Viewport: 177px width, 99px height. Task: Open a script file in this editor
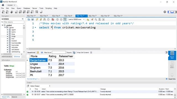(x=29, y=20)
